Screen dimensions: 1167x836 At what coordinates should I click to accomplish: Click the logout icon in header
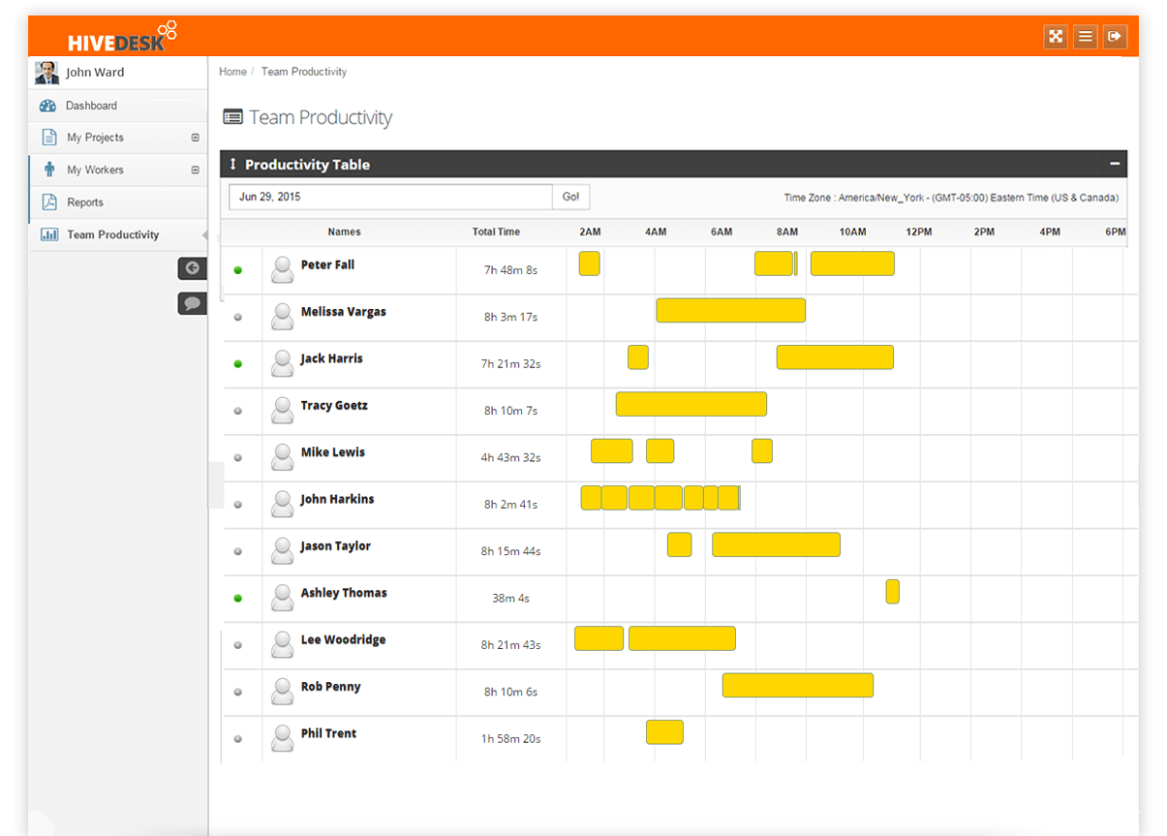[1115, 37]
